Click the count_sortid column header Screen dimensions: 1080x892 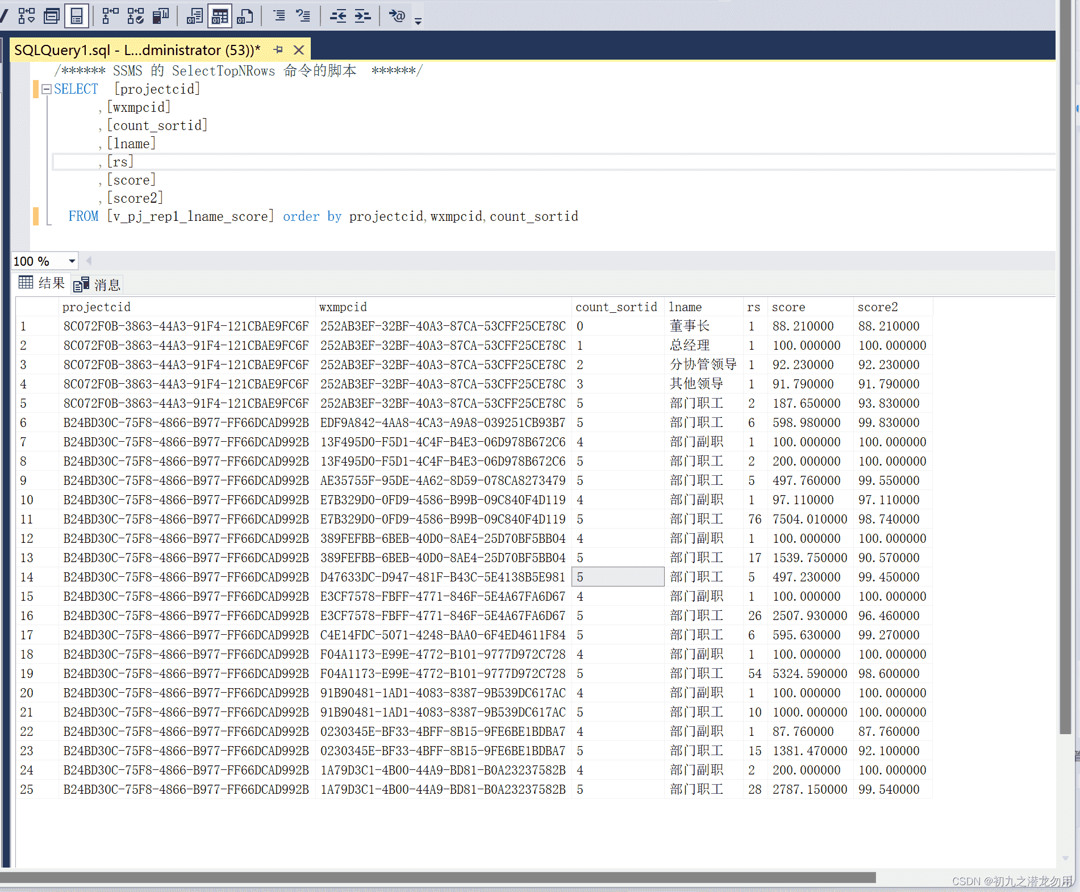(x=616, y=307)
